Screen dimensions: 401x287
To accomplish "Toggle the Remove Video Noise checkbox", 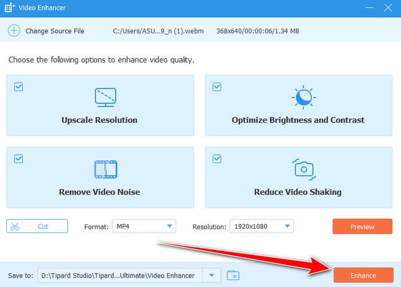I will tap(18, 159).
